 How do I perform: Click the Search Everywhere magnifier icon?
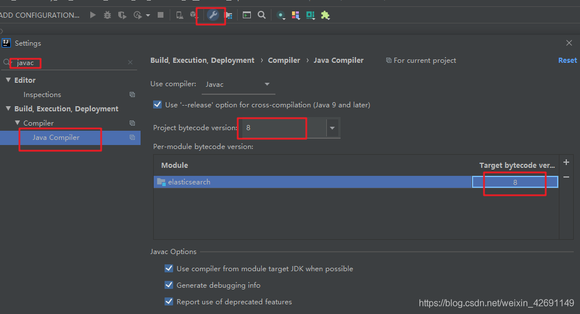pyautogui.click(x=262, y=15)
